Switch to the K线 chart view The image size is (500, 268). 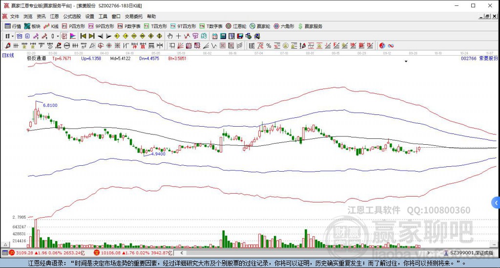click(x=51, y=26)
